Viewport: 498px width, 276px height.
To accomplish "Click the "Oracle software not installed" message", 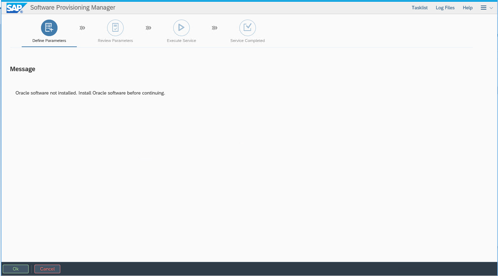I will [90, 93].
